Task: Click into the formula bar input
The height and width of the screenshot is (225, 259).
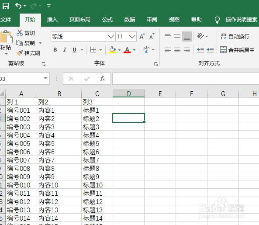Action: tap(186, 79)
